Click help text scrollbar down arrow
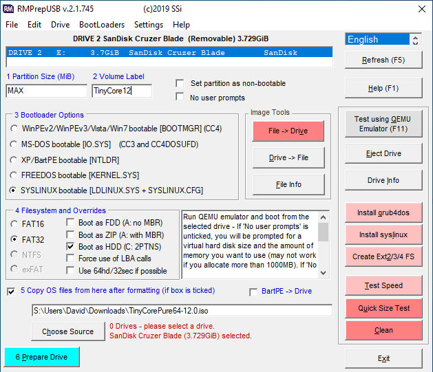 tap(323, 273)
